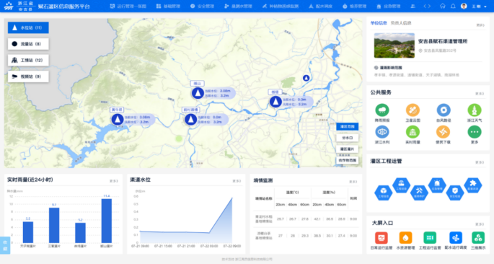Click the green 更多 three-dots icon
This screenshot has height=264, width=494.
click(475, 132)
